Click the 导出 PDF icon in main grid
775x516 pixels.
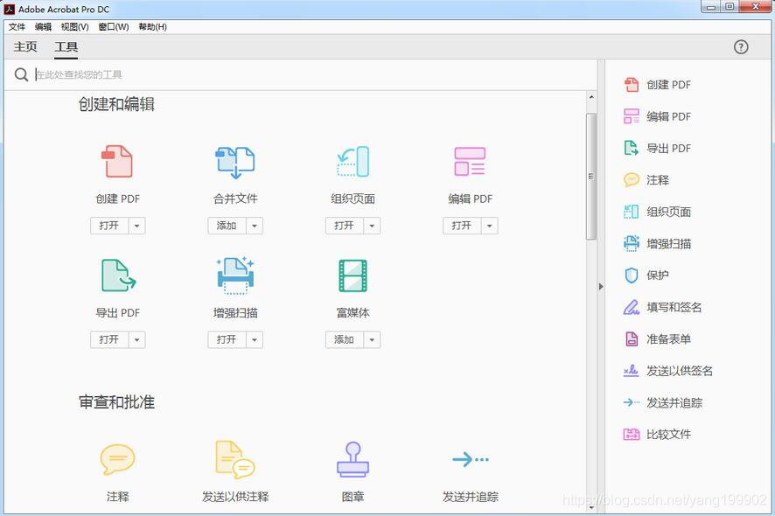pyautogui.click(x=118, y=275)
